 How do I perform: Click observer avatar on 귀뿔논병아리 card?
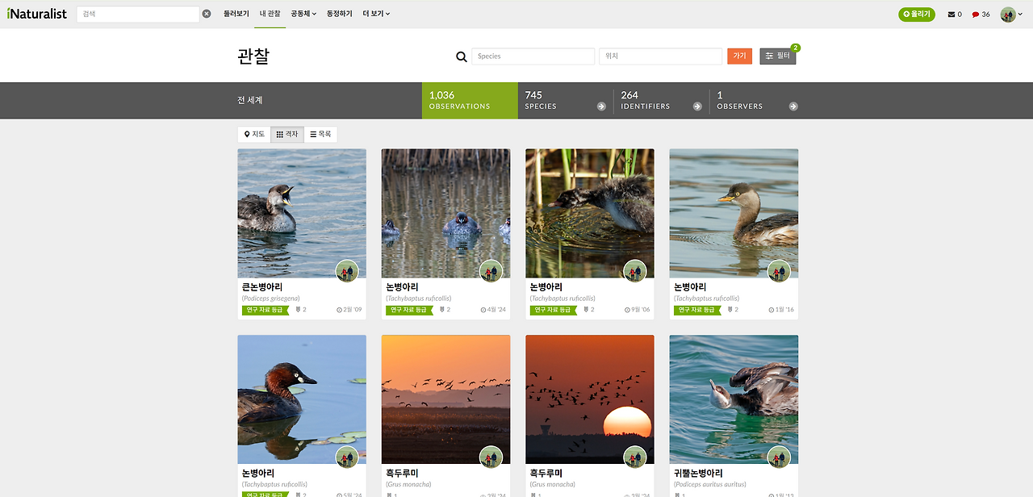[x=779, y=457]
